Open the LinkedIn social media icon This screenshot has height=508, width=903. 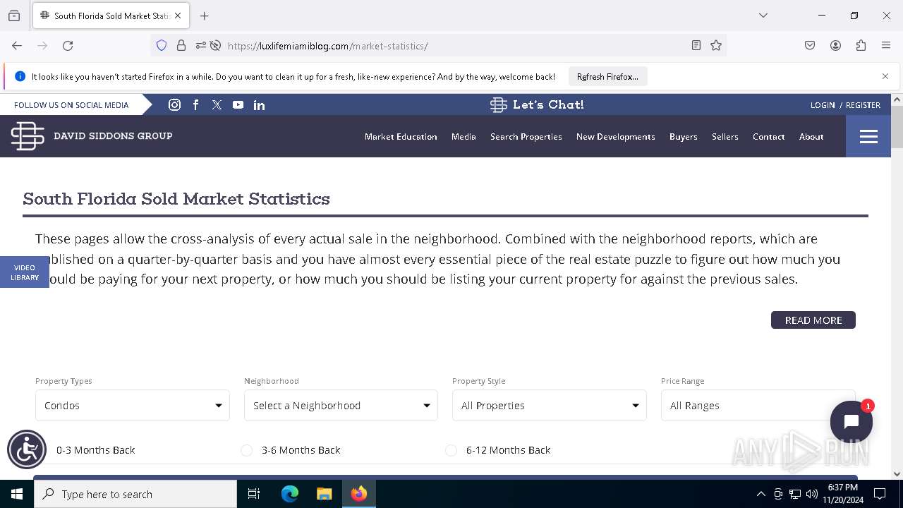tap(259, 105)
